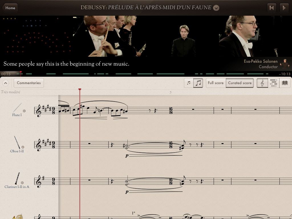Open the simplified bars view icon
Viewport: 292px width, 219px height.
pos(273,83)
